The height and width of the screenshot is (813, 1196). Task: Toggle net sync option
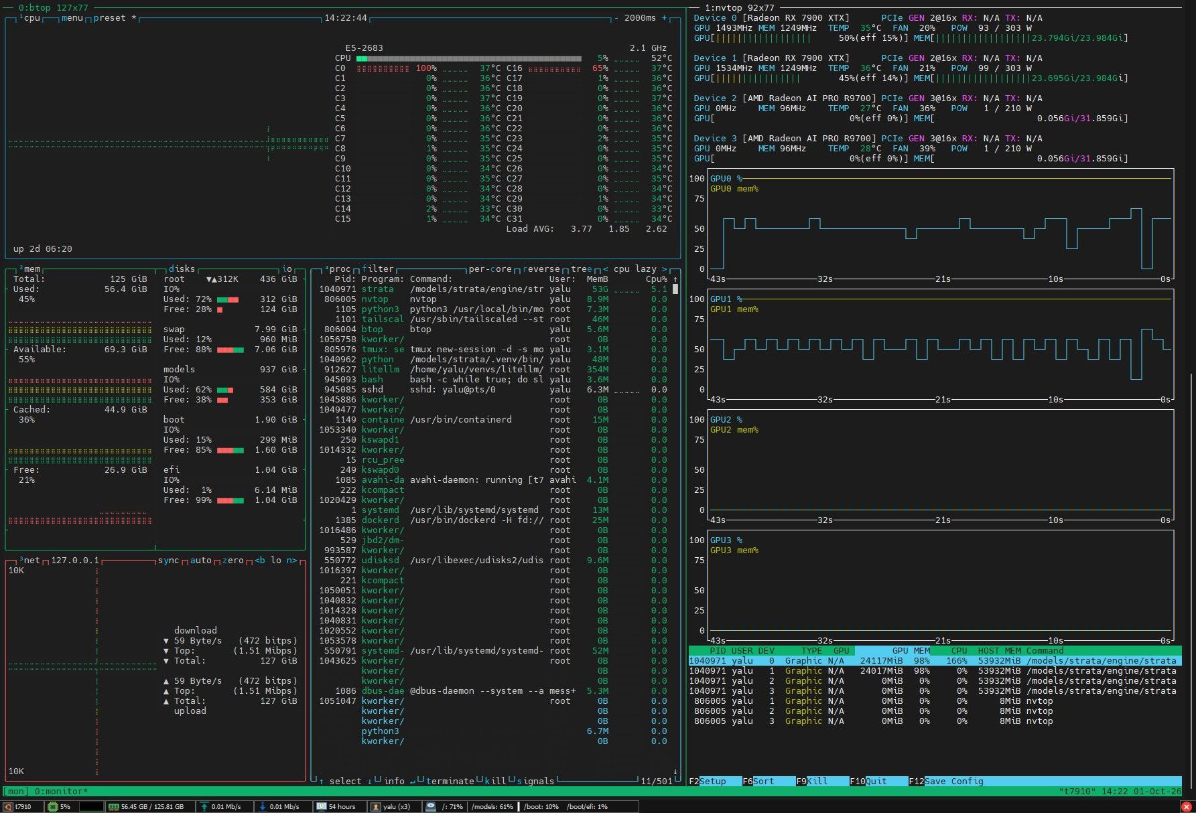169,560
